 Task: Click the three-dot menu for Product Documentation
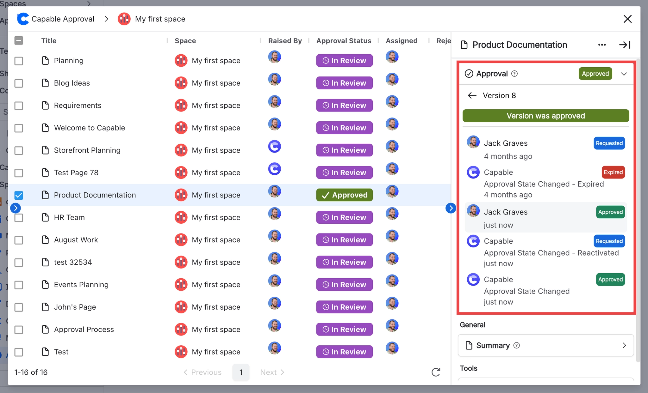point(602,45)
